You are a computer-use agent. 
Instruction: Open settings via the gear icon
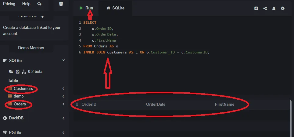click(x=283, y=9)
